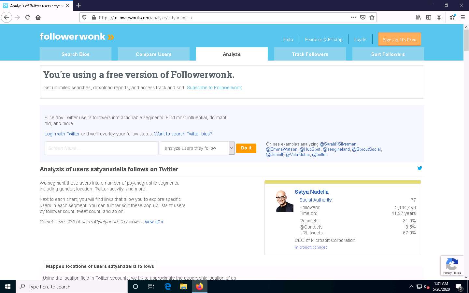469x293 pixels.
Task: Reload the page with refresh icon
Action: [x=28, y=17]
